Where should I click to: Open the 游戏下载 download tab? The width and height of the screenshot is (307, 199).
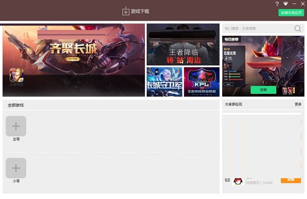tap(136, 11)
